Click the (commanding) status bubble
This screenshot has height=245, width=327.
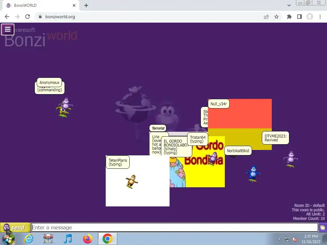(x=49, y=90)
